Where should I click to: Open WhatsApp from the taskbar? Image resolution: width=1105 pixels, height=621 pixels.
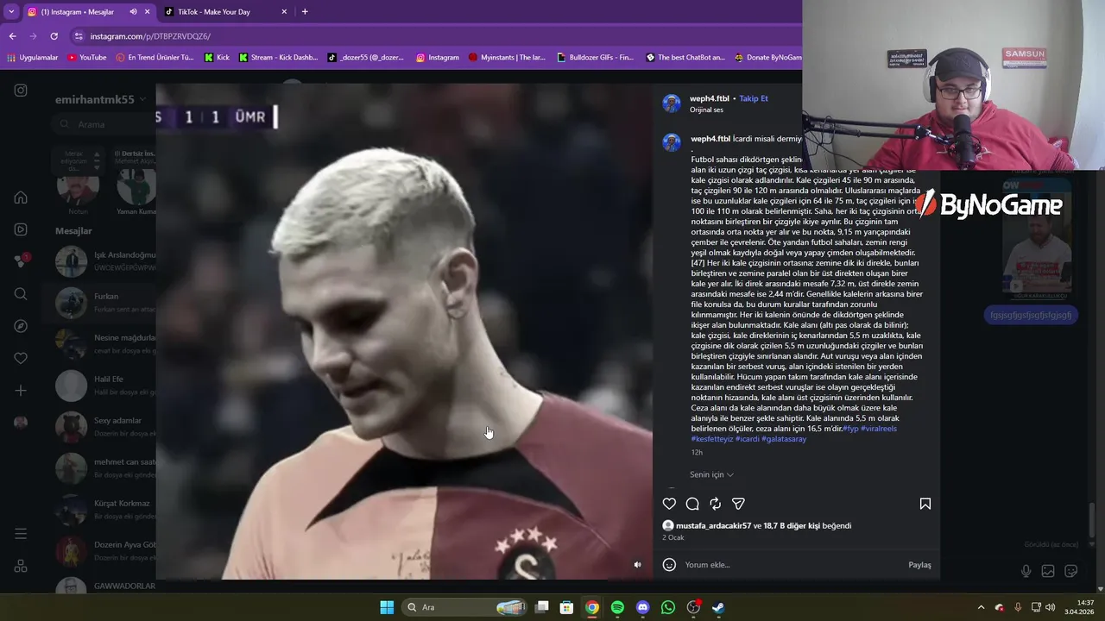(668, 607)
